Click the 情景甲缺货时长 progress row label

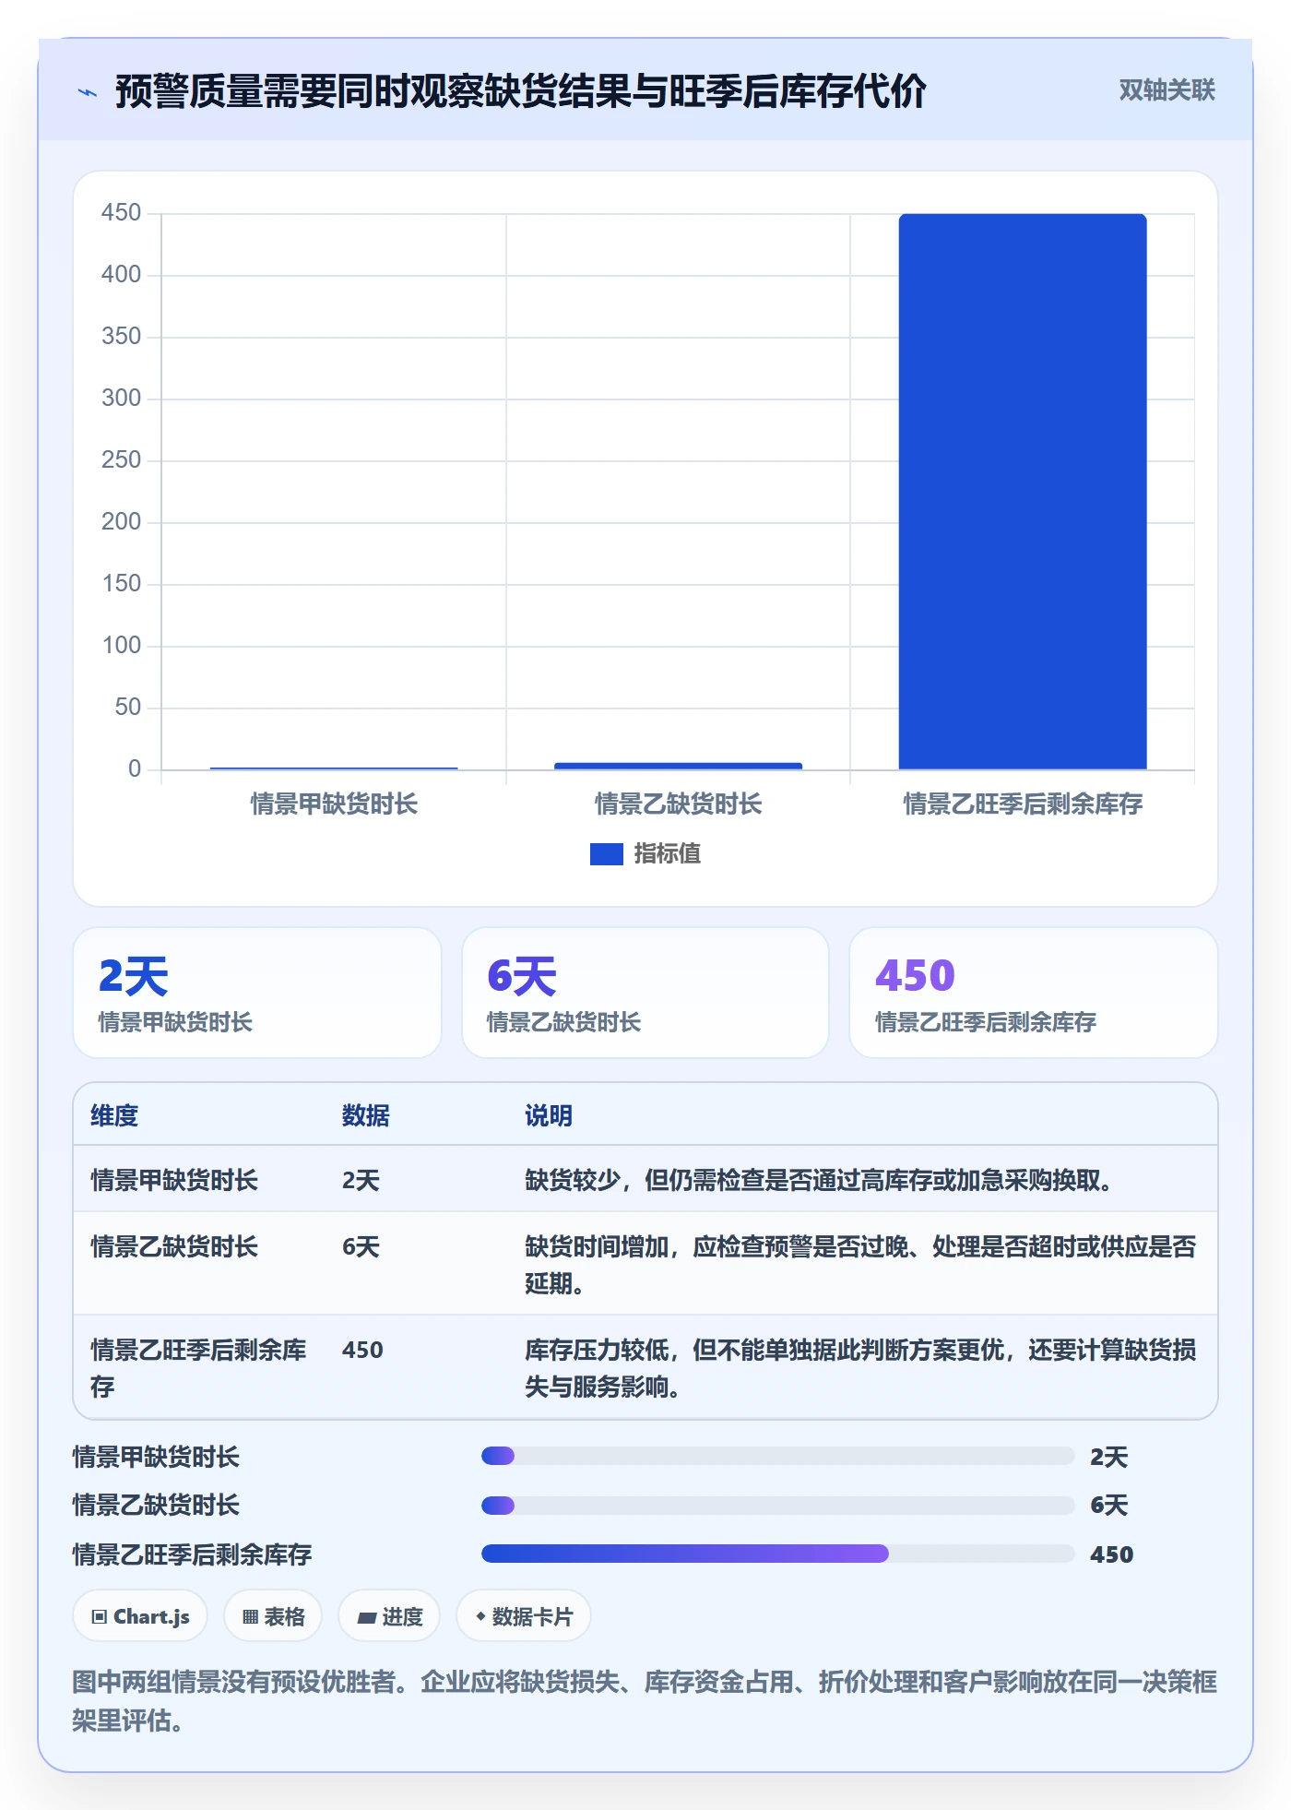click(x=156, y=1458)
